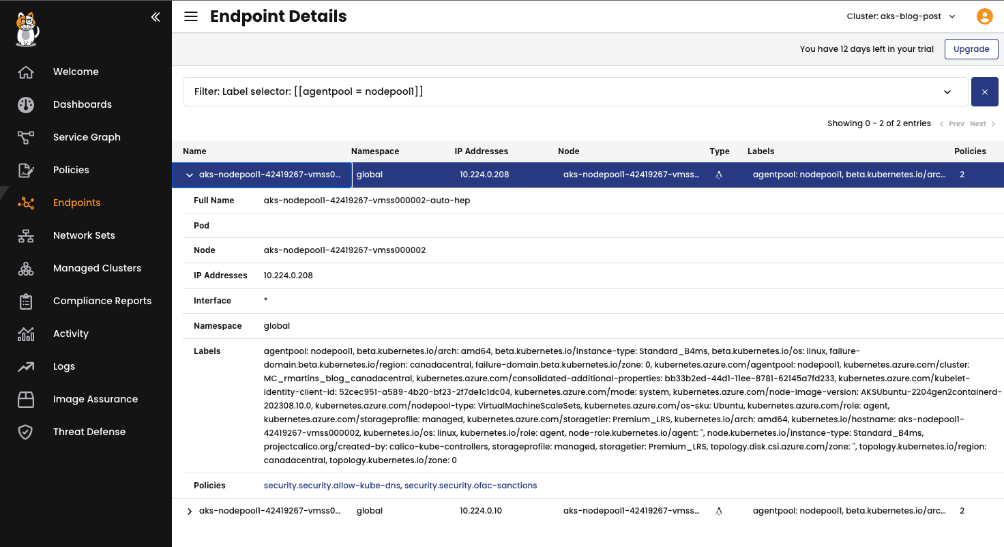
Task: Click the Service Graph icon
Action: pos(26,137)
